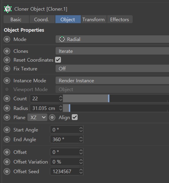
Task: Click animation dot beside Start Angle
Action: [x=7, y=130]
